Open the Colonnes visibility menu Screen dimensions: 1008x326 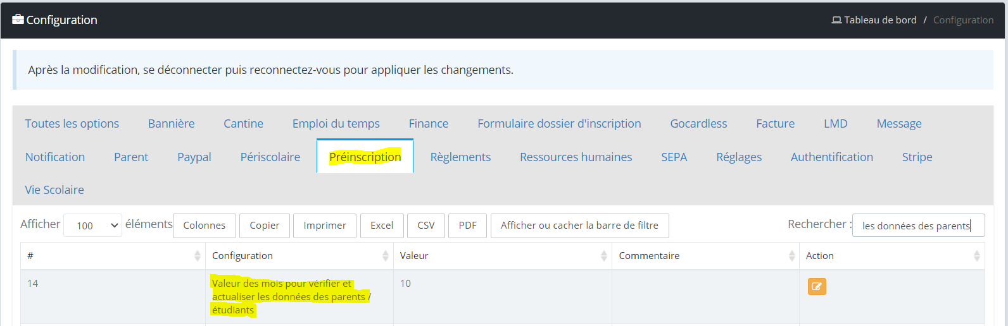[205, 226]
